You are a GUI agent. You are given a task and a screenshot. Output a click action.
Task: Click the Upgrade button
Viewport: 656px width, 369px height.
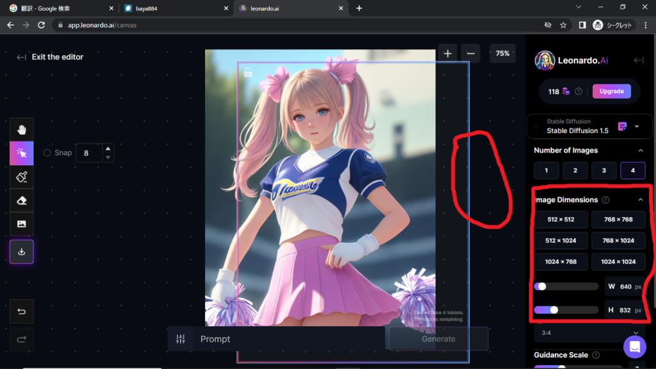pyautogui.click(x=611, y=91)
